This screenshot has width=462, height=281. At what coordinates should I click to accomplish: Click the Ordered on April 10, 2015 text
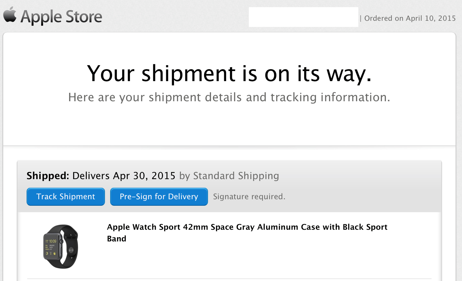pyautogui.click(x=410, y=18)
